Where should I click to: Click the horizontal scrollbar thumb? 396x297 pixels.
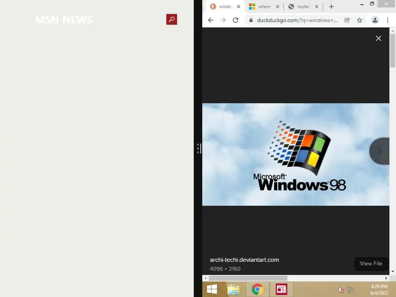coord(248,278)
